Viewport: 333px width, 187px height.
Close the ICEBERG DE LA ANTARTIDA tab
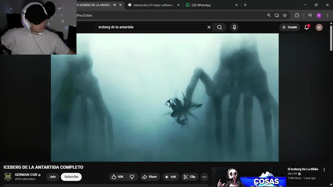point(120,5)
